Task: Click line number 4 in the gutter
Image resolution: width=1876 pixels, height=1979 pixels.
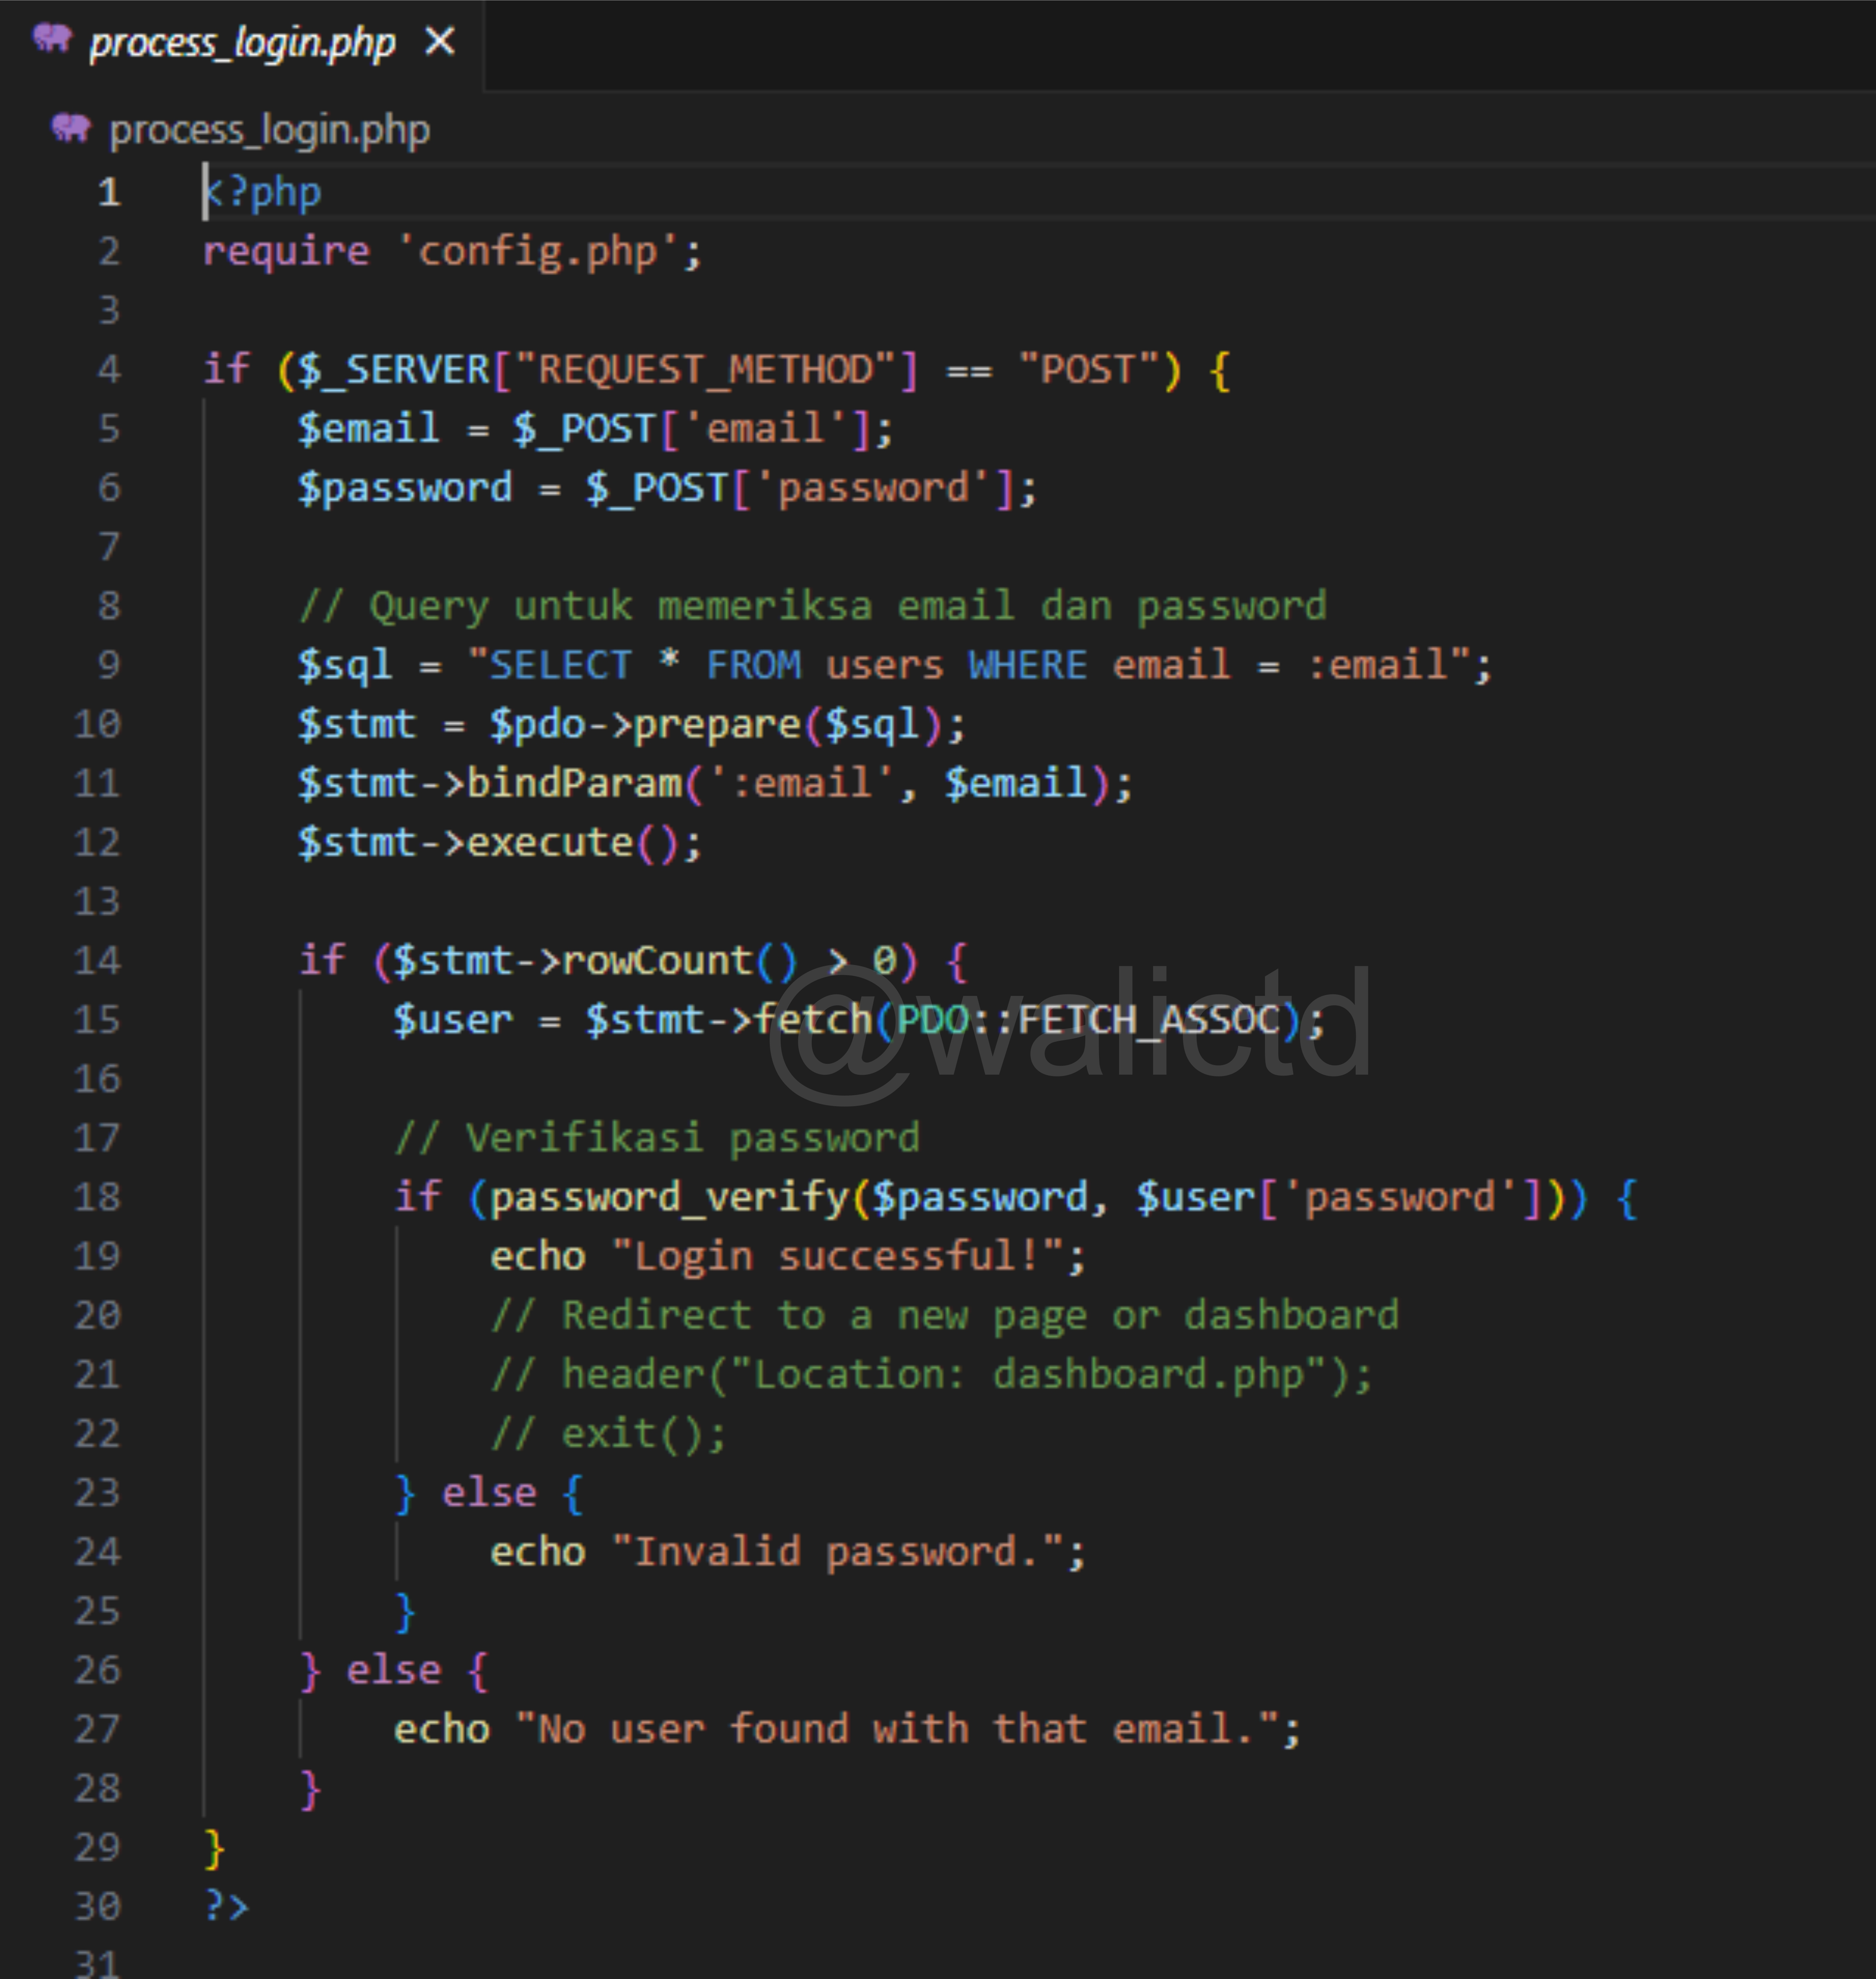Action: click(x=109, y=369)
